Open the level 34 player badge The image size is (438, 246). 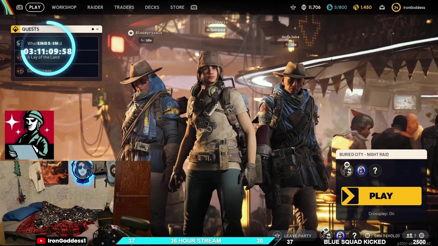click(x=396, y=7)
